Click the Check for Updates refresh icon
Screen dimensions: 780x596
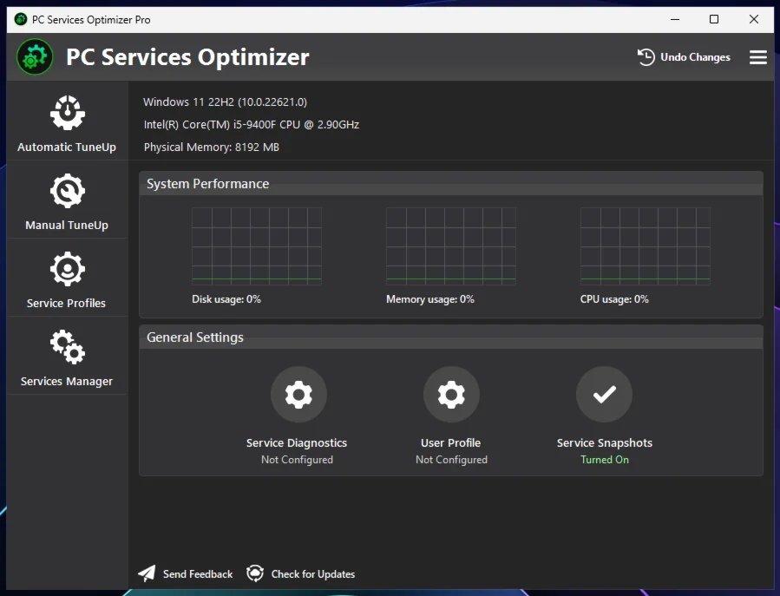255,573
